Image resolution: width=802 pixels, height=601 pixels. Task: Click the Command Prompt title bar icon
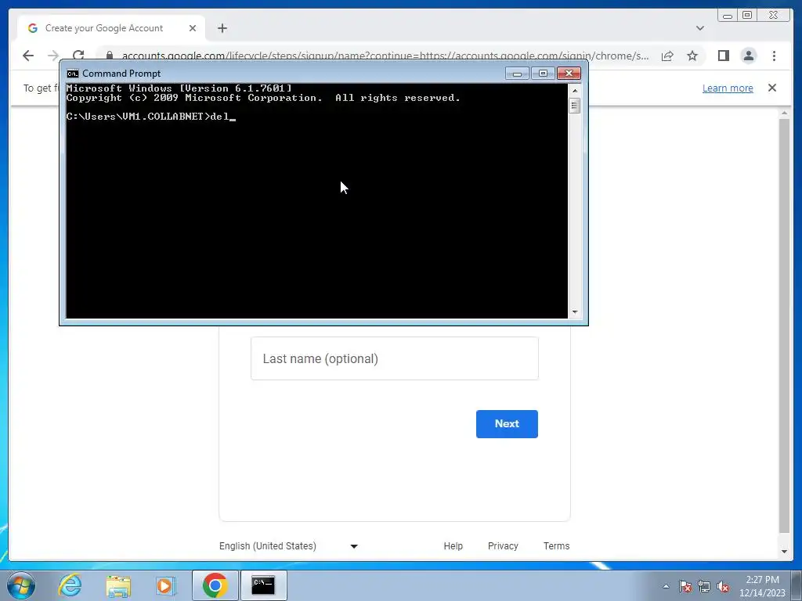tap(73, 74)
